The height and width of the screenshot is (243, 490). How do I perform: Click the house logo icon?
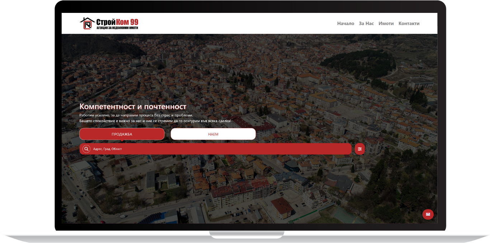(x=87, y=23)
